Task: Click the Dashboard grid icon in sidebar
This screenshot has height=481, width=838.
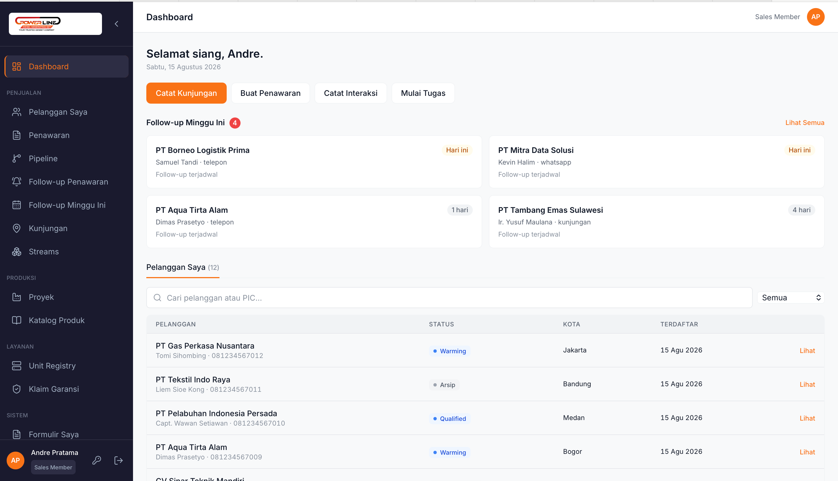Action: [x=17, y=66]
